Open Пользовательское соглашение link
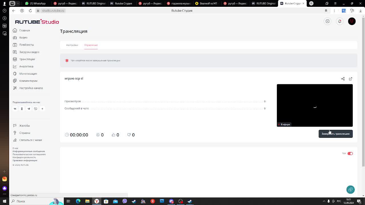Screen dimensions: 365x205 (29, 154)
